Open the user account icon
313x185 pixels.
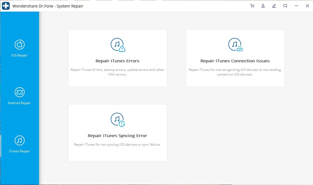(x=263, y=6)
